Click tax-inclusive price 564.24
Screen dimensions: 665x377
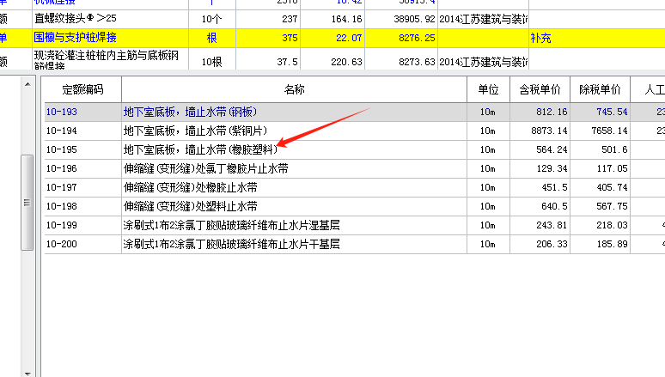point(552,149)
